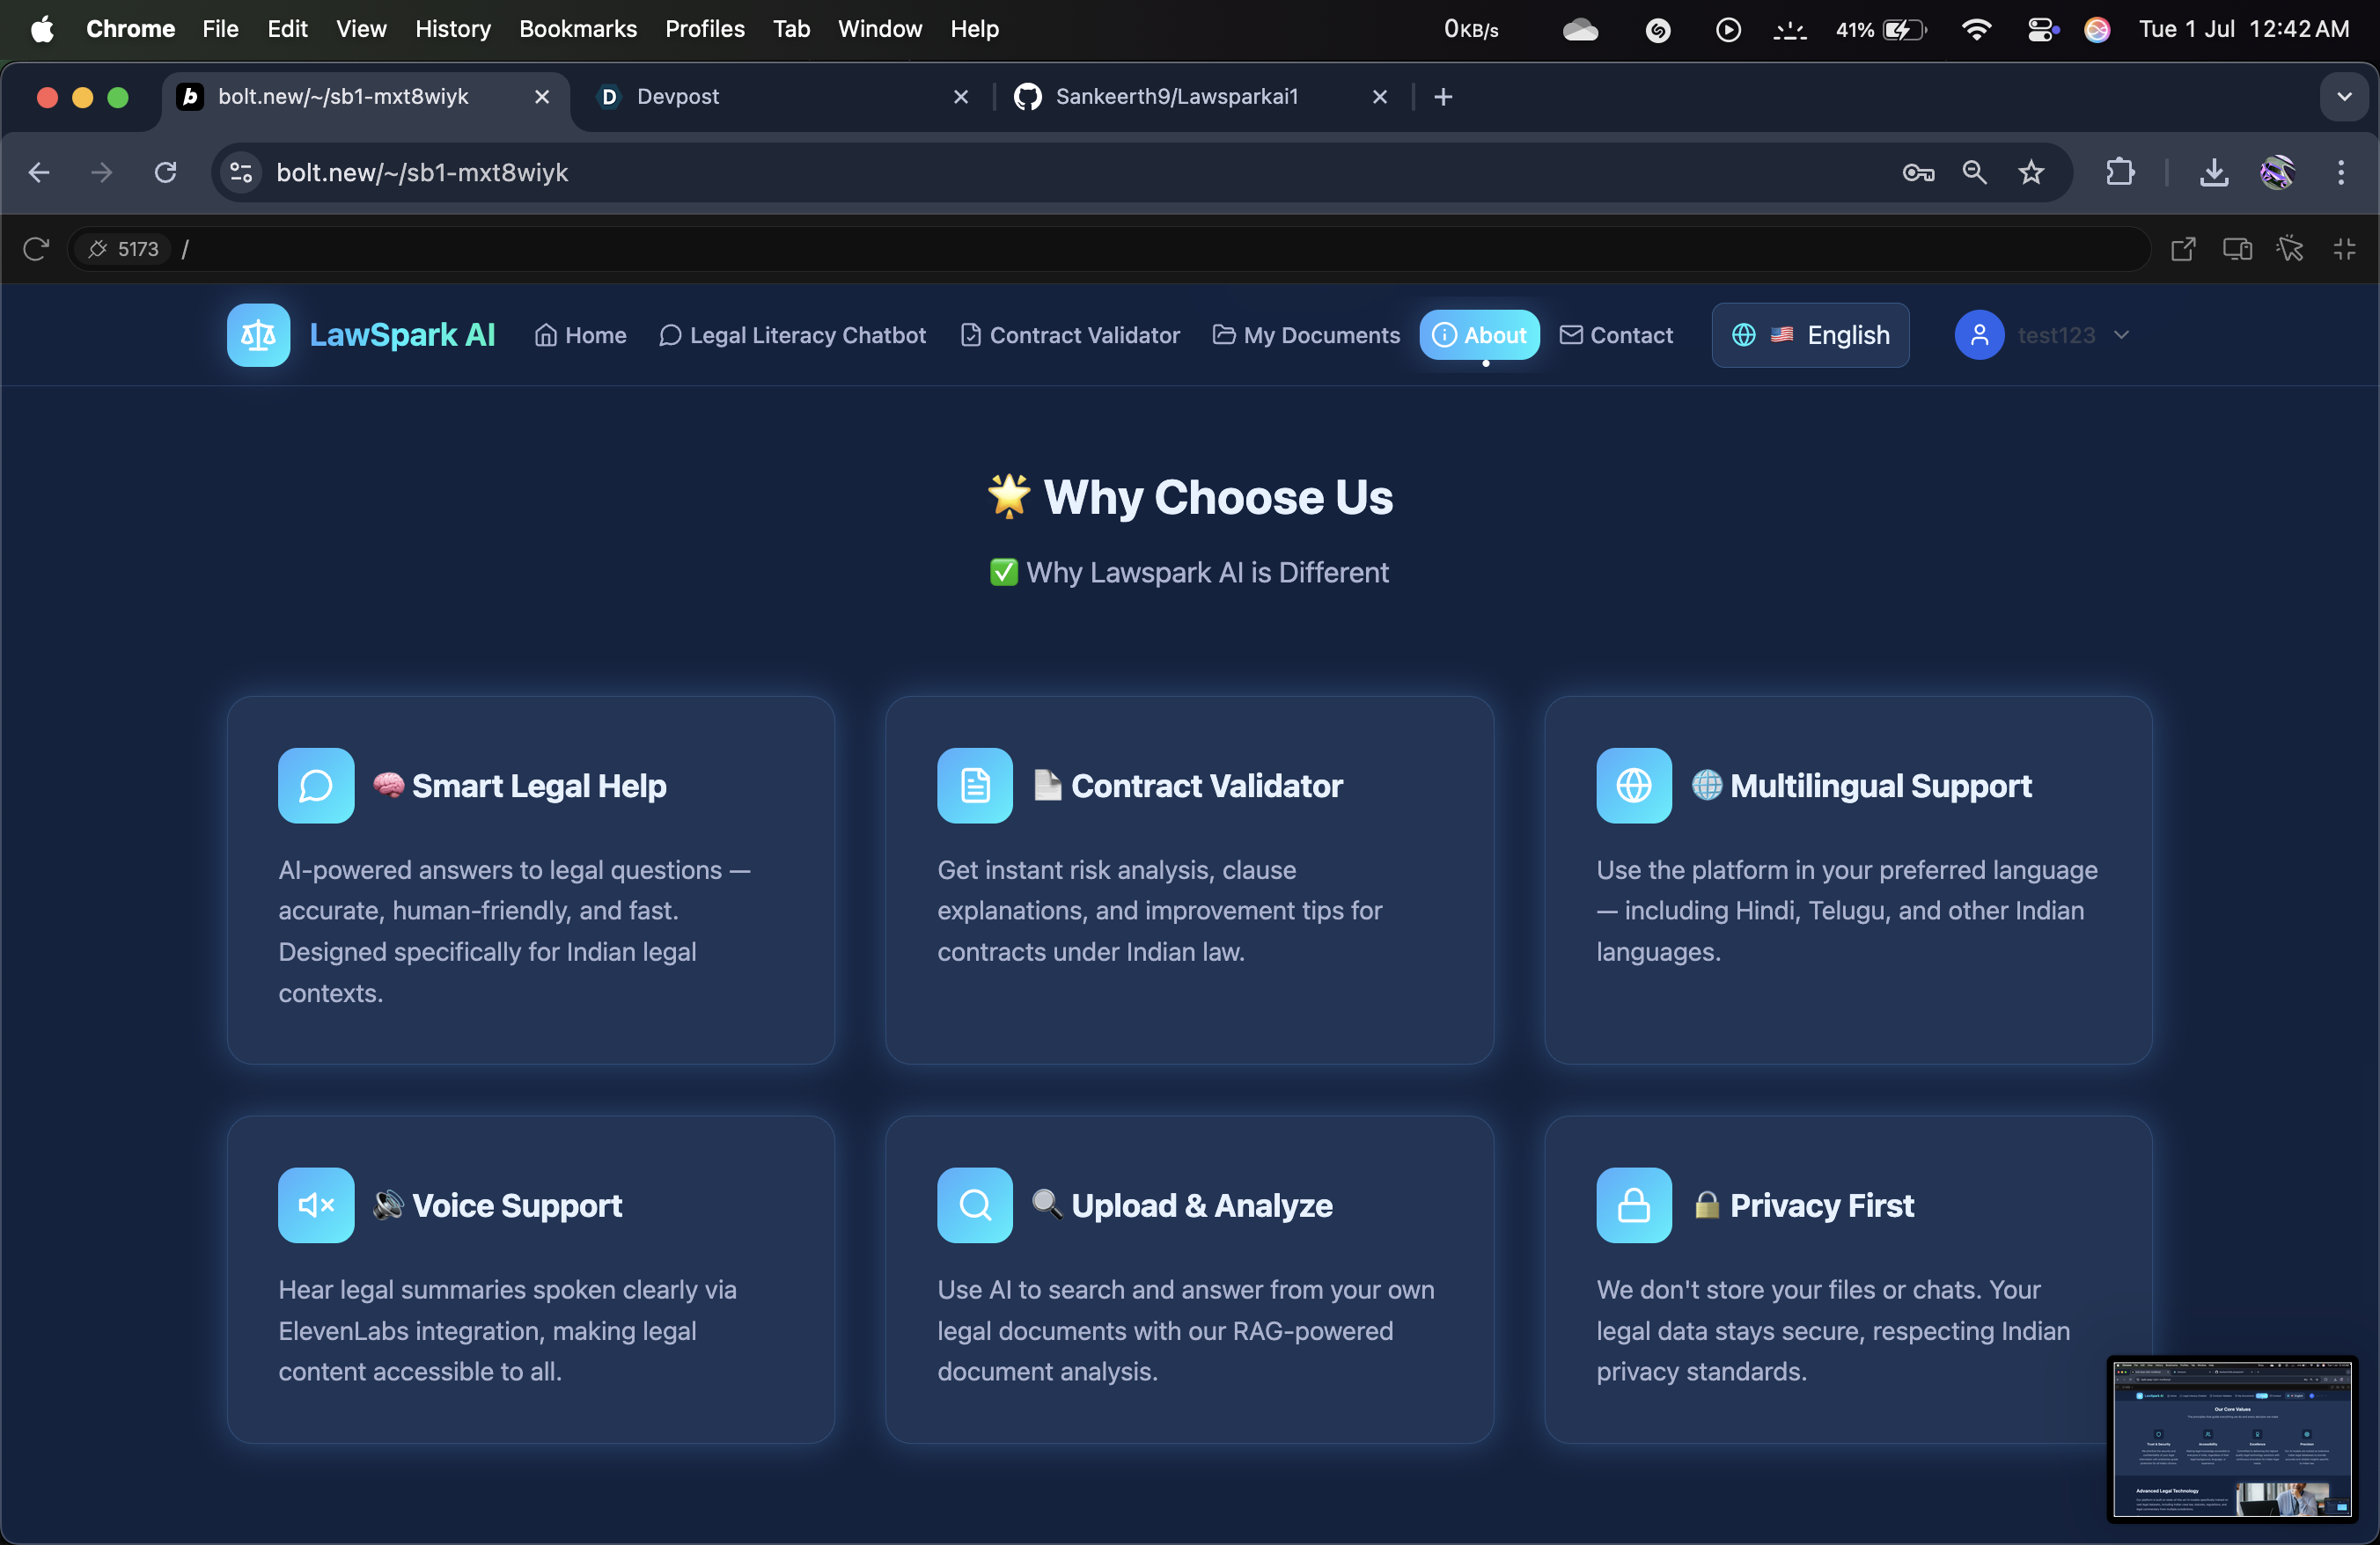
Task: Open the English language selector
Action: point(1810,335)
